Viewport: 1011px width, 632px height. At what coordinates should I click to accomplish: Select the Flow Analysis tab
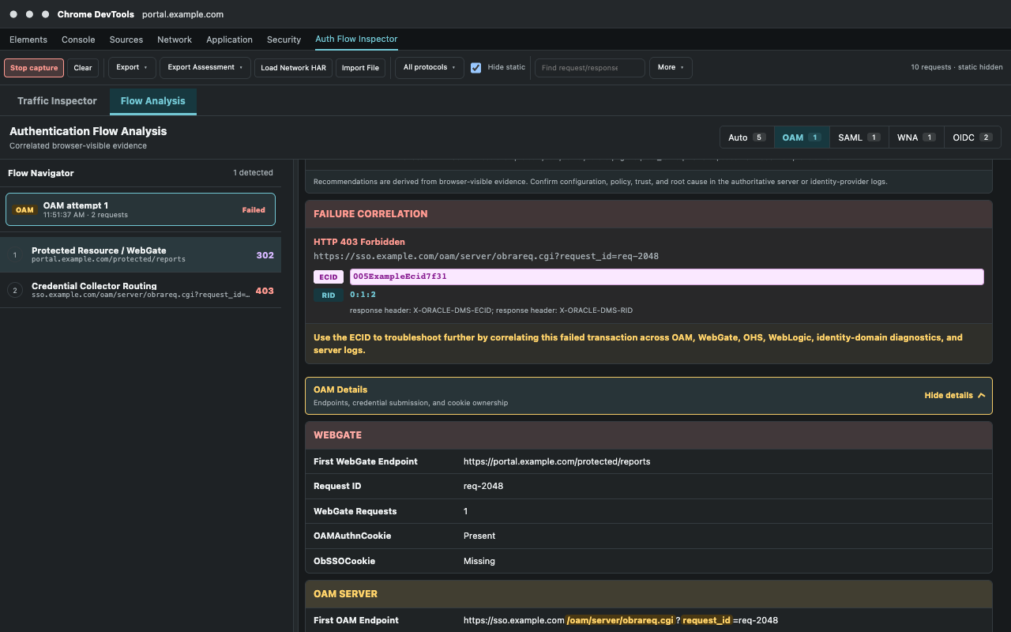pos(153,101)
